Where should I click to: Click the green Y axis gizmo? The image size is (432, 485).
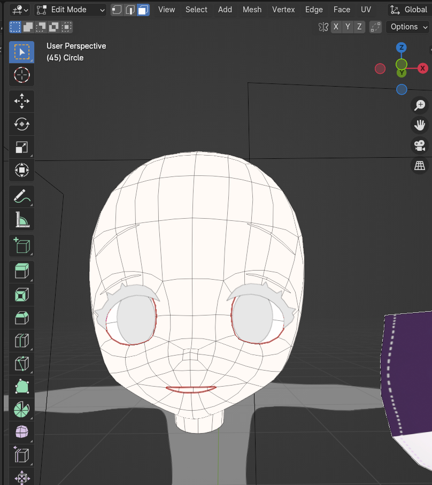point(402,72)
